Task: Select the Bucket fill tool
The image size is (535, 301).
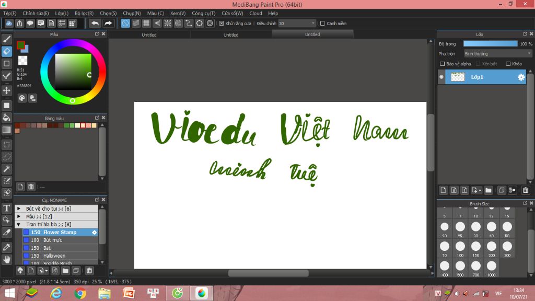Action: (6, 118)
